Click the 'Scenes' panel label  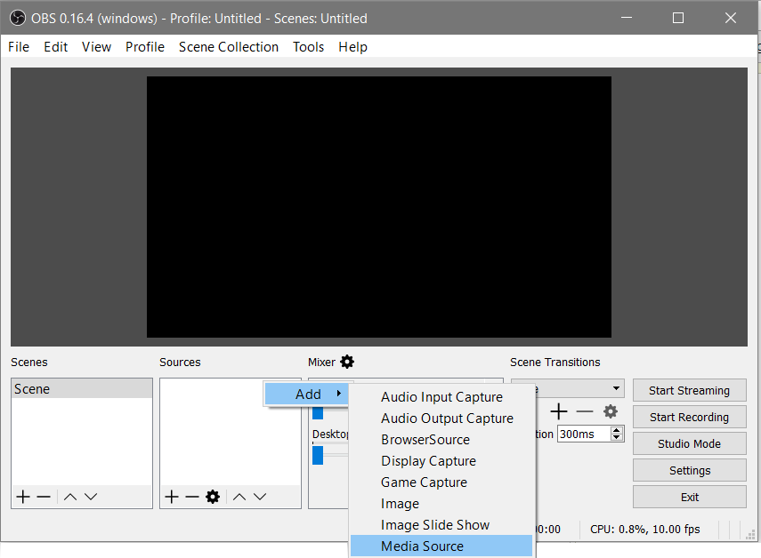coord(29,363)
